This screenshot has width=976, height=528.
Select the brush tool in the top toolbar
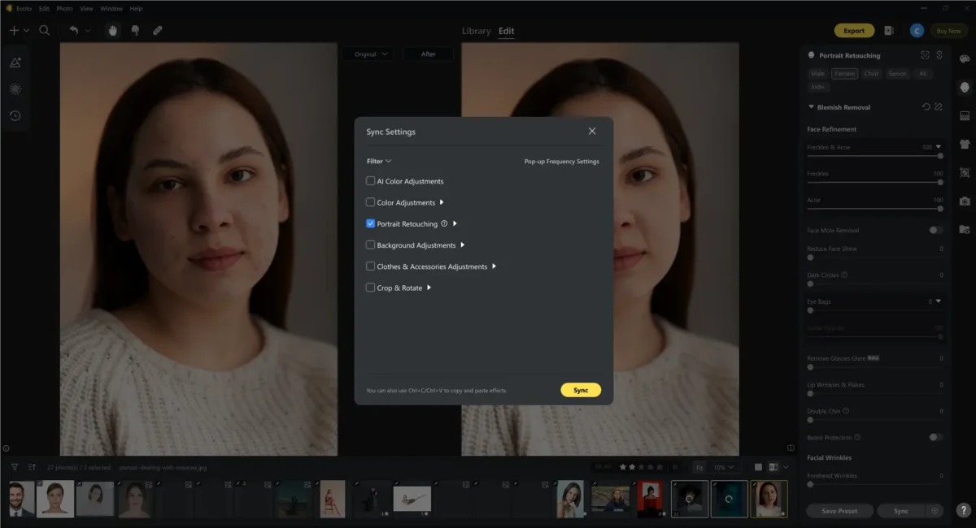(x=135, y=30)
